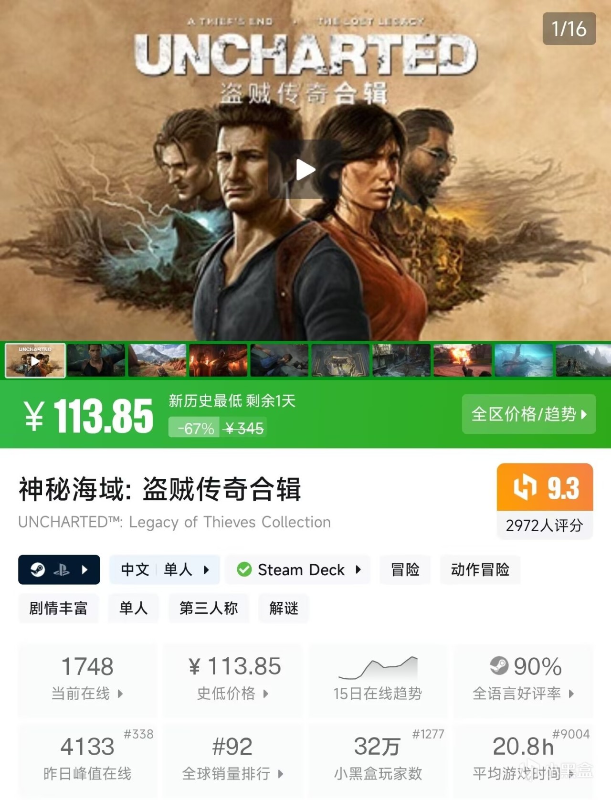Open the 1/16 image counter badge

click(569, 29)
